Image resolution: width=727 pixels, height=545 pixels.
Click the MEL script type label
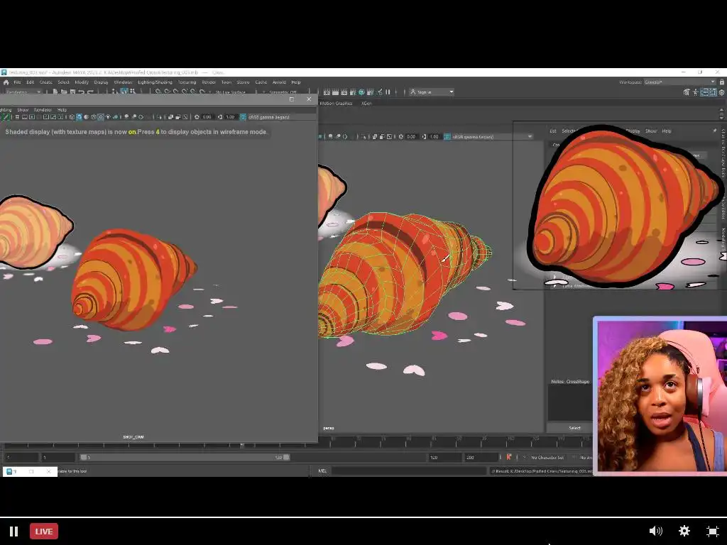[x=323, y=471]
